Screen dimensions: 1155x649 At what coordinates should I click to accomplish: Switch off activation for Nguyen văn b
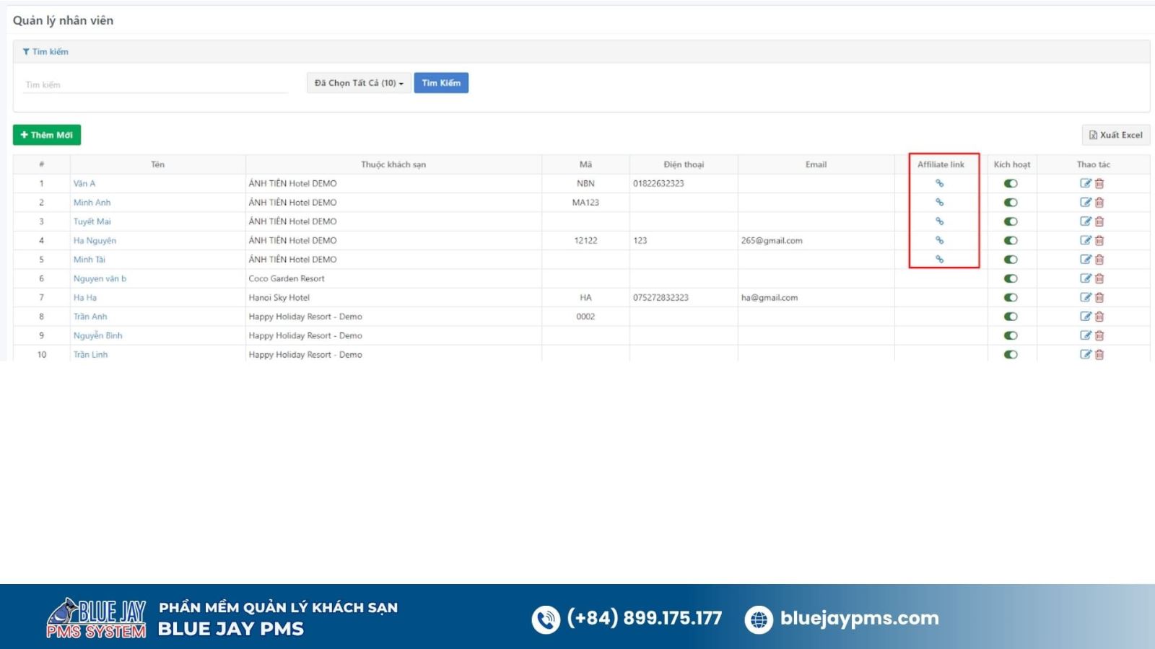1011,278
